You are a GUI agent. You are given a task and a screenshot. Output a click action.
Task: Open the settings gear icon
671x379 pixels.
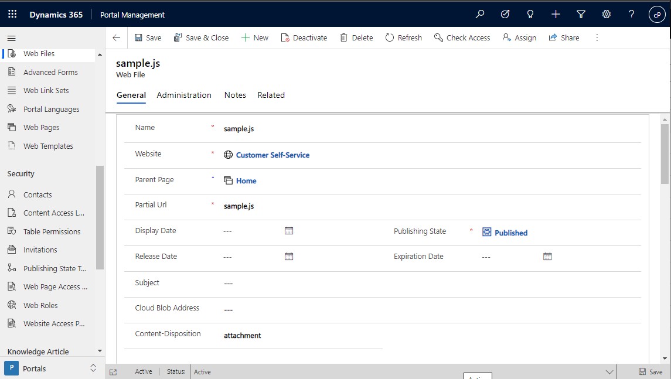(607, 15)
